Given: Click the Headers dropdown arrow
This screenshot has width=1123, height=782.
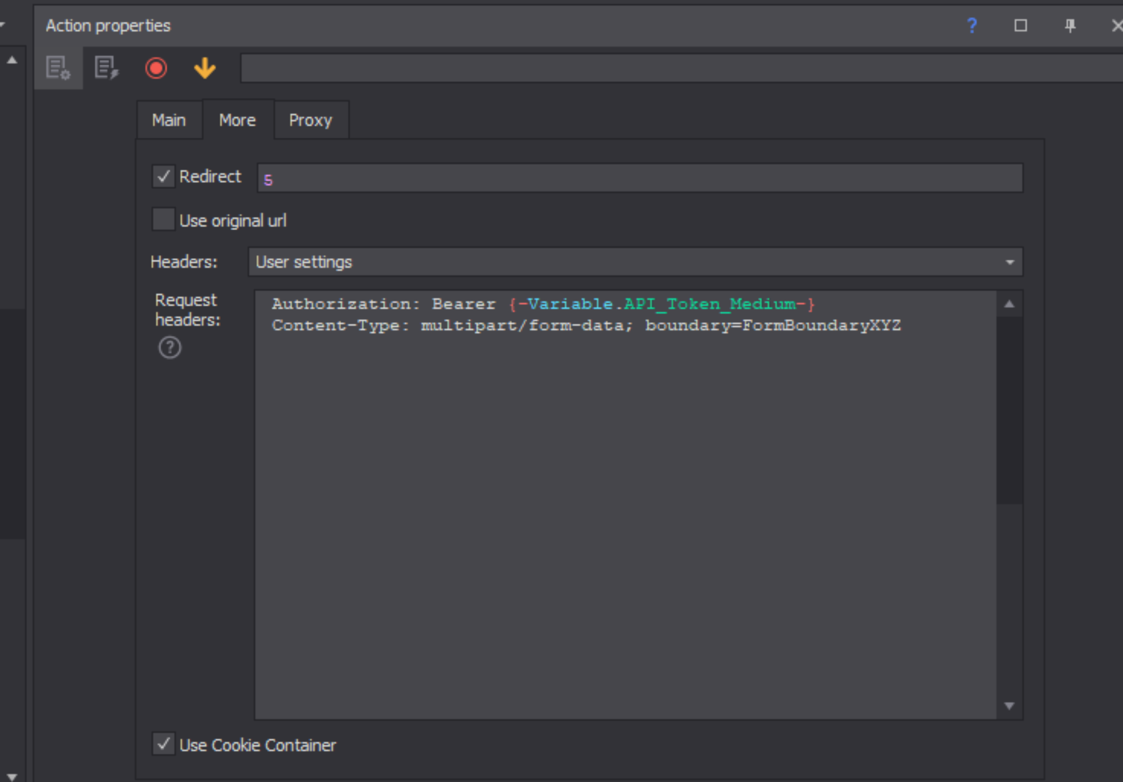Looking at the screenshot, I should 1010,262.
